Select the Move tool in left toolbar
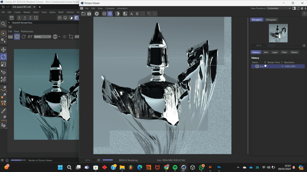 [x=3, y=50]
